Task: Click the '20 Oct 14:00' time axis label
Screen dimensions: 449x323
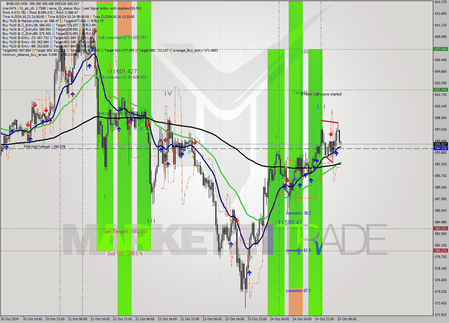Action: click(32, 319)
